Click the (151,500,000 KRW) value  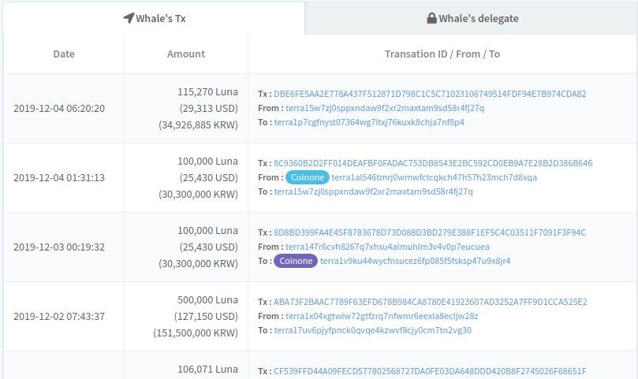pyautogui.click(x=196, y=333)
